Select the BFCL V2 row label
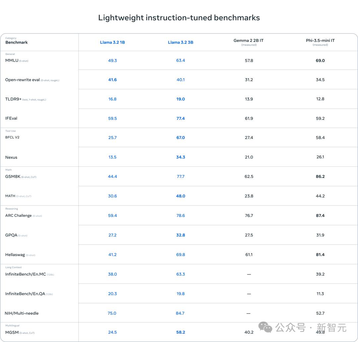Screen dimensions: 358x342 click(12, 137)
